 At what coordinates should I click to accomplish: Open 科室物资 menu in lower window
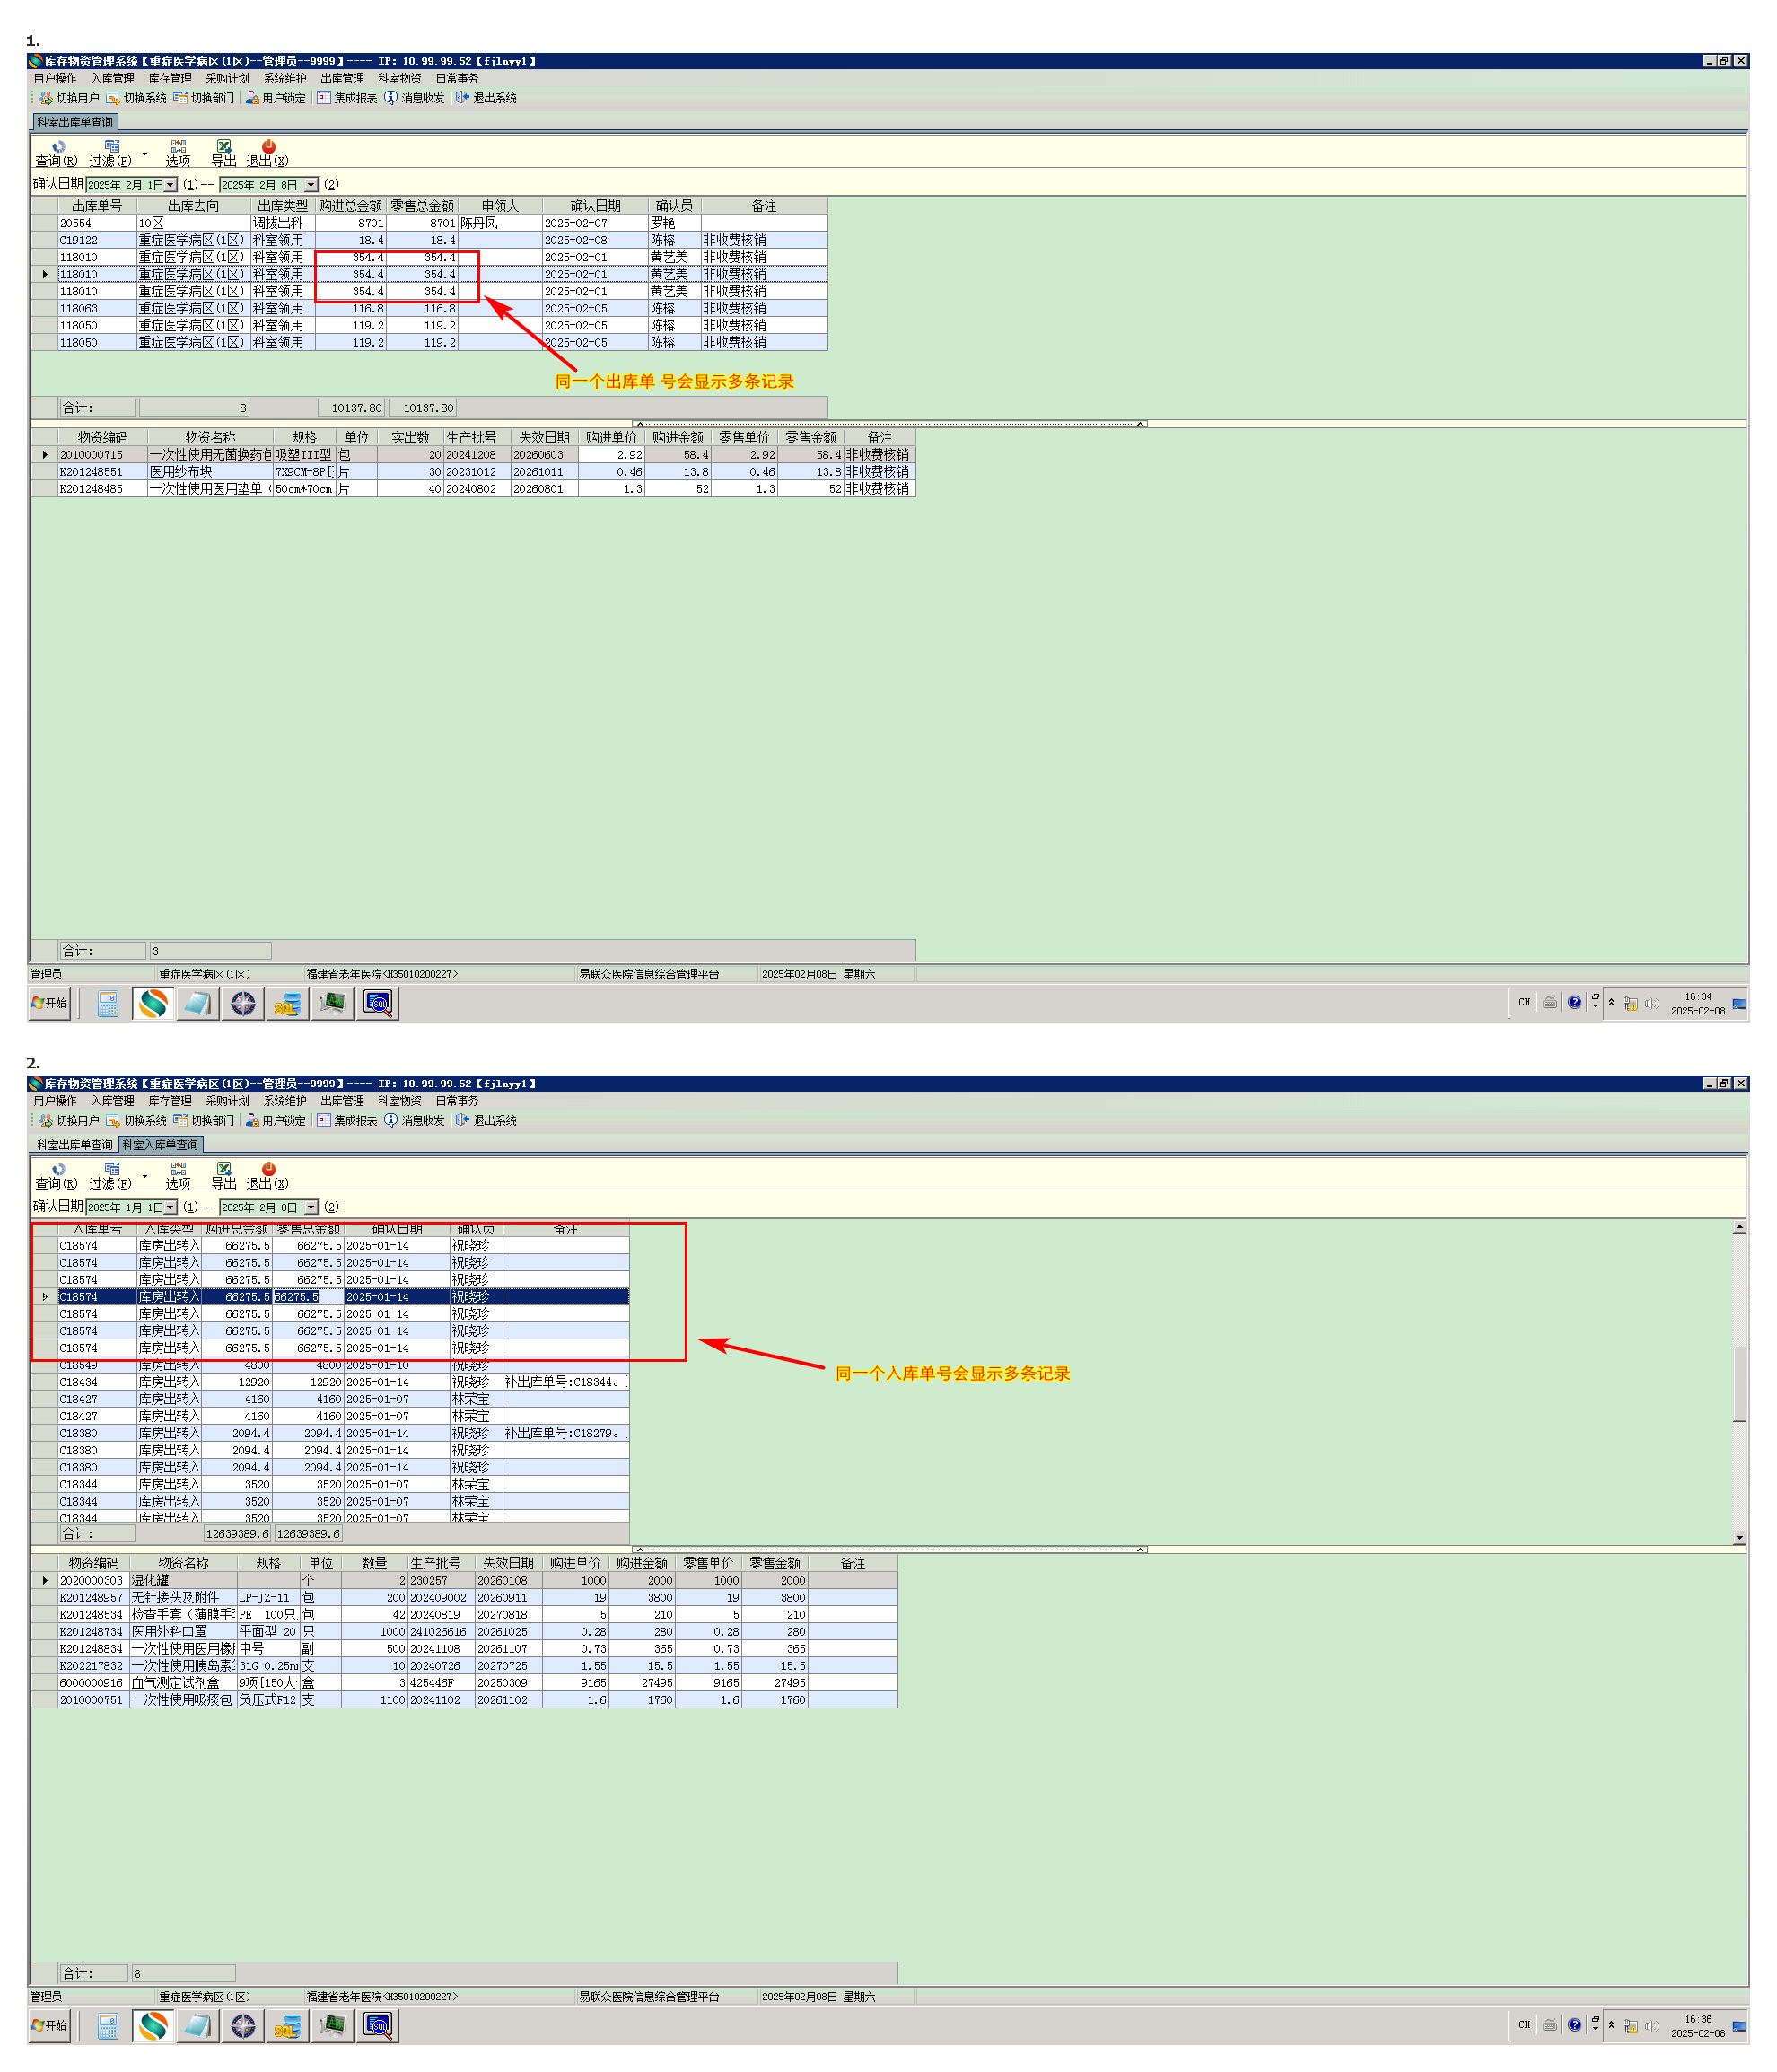click(398, 1100)
